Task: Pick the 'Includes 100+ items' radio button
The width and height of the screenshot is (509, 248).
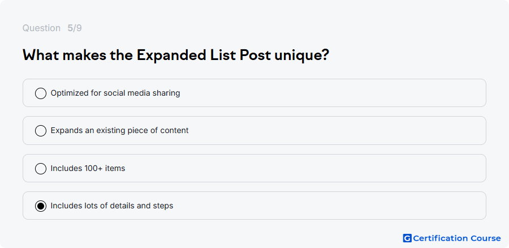Action: pos(41,168)
